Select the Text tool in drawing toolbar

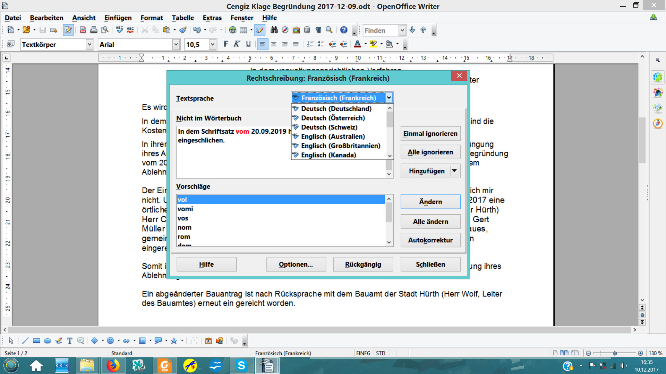[70, 341]
